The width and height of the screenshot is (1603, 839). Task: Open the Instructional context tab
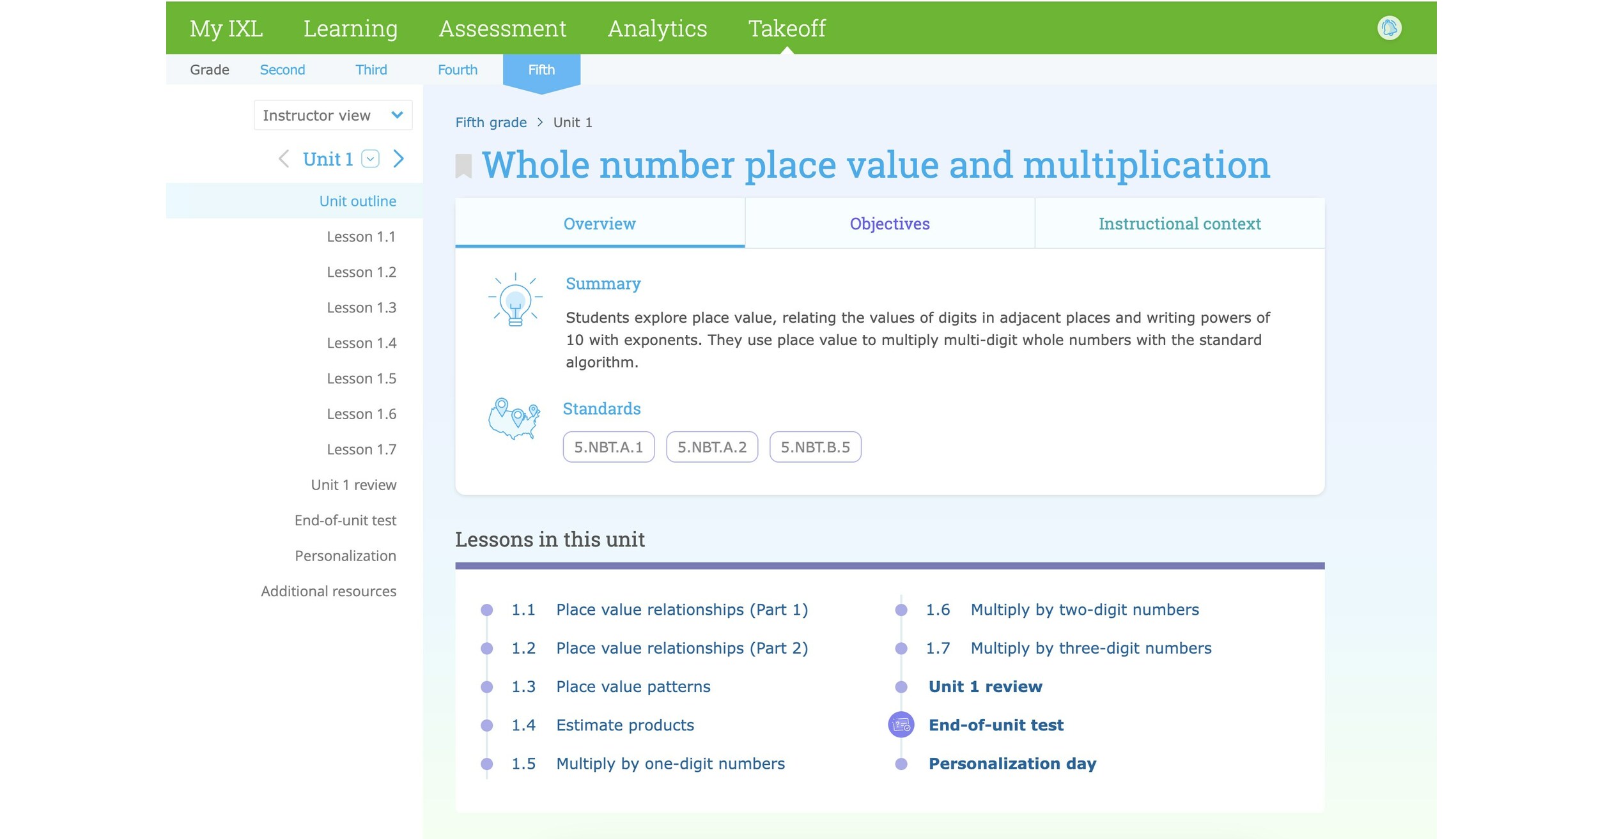click(1179, 224)
